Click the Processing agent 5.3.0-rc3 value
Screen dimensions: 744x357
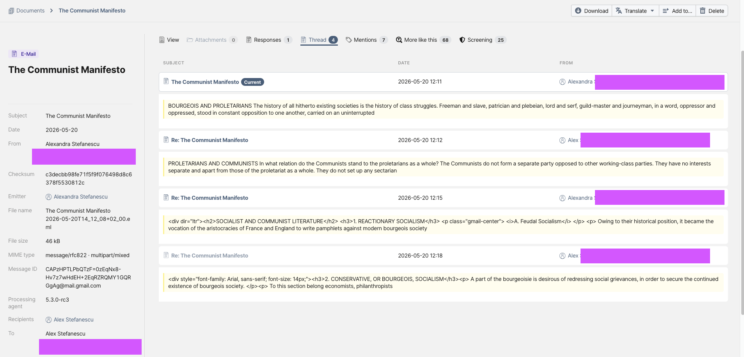click(x=57, y=300)
